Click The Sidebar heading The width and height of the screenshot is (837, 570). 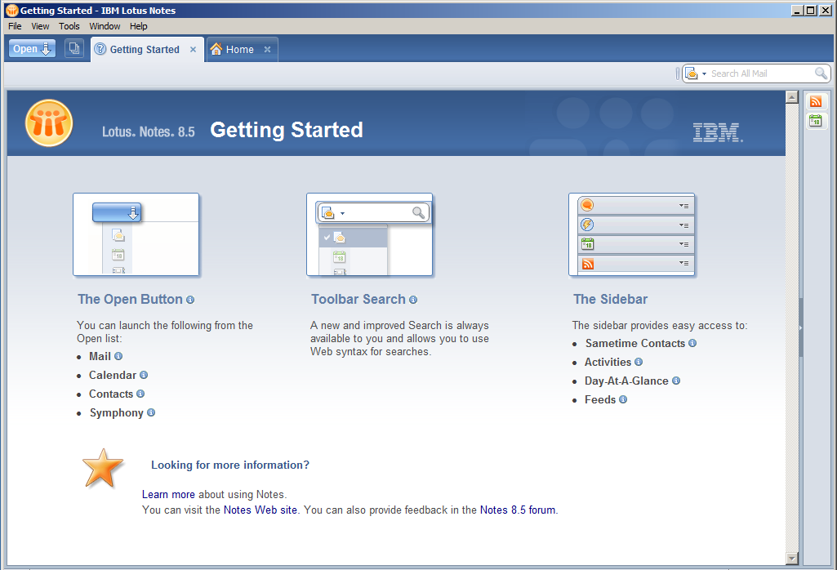(610, 300)
